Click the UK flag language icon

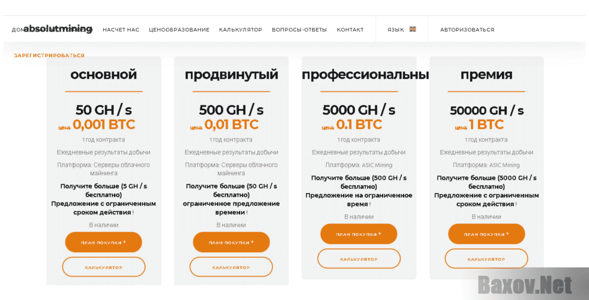point(412,29)
